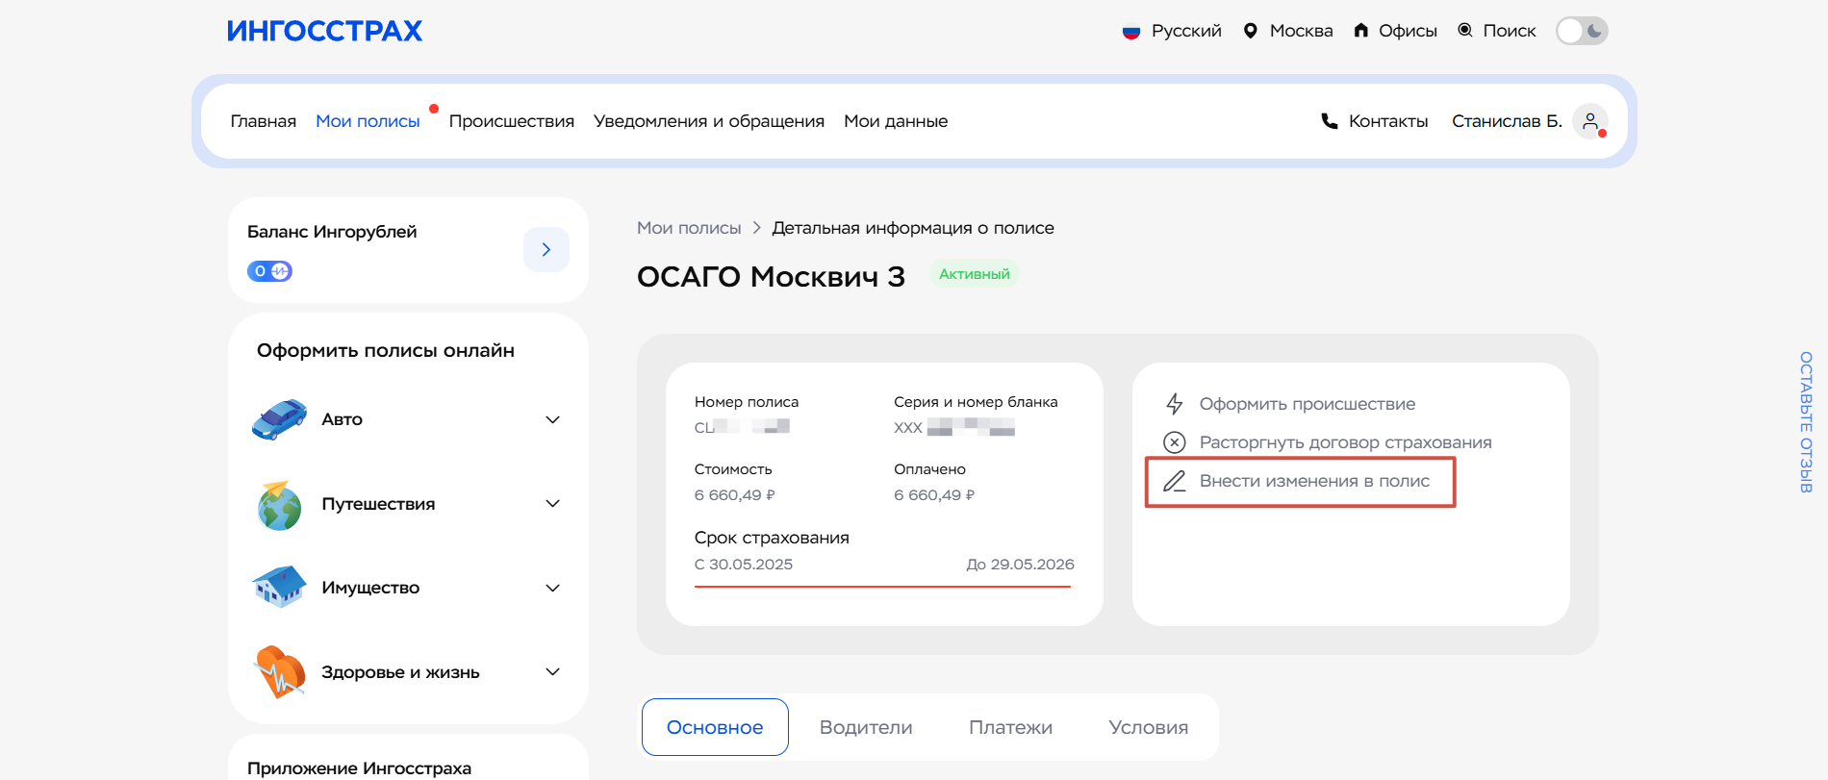The height and width of the screenshot is (780, 1828).
Task: Click the location pin icon next to Москва
Action: click(1250, 31)
